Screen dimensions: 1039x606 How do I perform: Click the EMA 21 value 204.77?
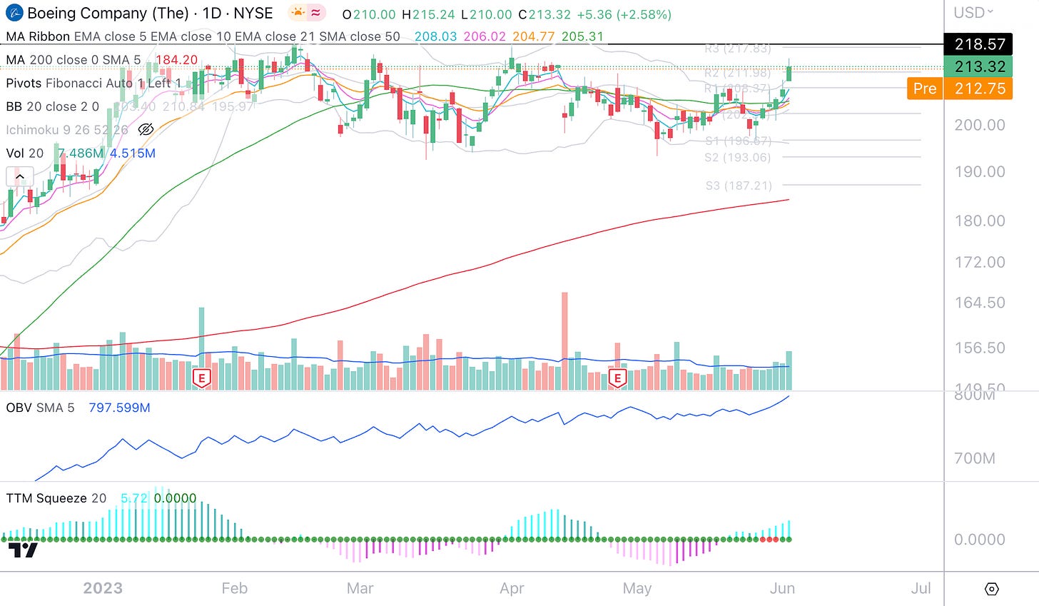point(533,36)
